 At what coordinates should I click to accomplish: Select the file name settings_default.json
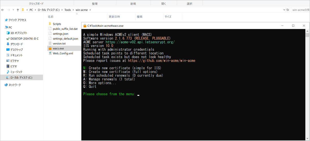[65, 39]
